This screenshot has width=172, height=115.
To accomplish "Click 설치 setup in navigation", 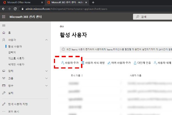I will [11, 93].
